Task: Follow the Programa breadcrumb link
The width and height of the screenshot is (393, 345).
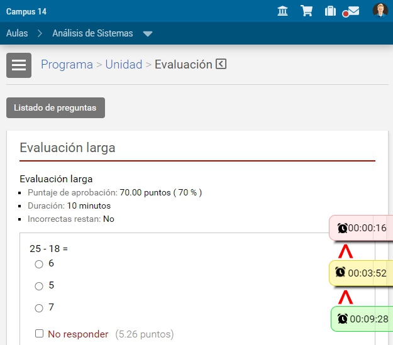Action: pos(67,64)
